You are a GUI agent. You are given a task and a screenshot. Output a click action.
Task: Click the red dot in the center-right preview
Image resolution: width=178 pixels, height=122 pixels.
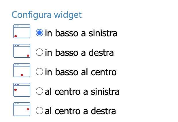tap(28, 109)
